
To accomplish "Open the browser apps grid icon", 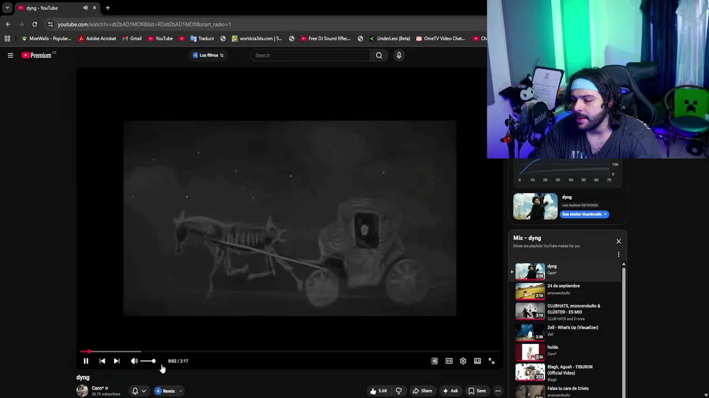I will point(7,39).
